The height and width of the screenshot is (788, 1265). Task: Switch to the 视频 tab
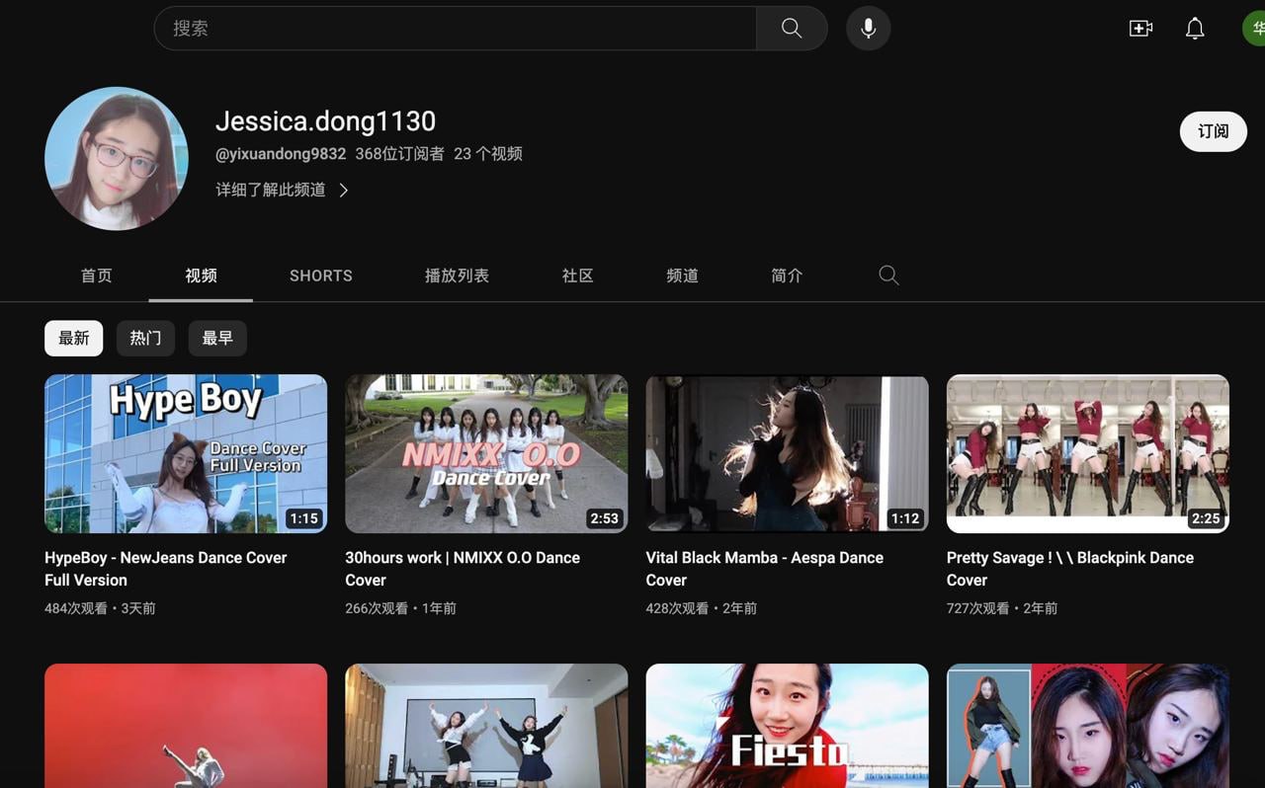click(x=201, y=276)
